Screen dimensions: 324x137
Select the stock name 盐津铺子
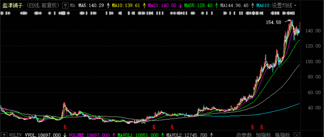(13, 6)
